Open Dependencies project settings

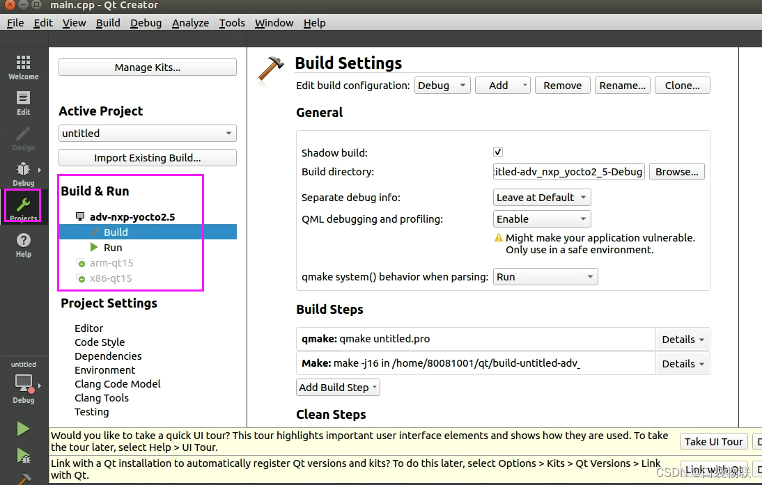[108, 356]
